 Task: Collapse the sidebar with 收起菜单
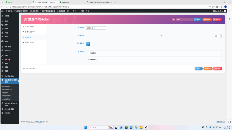click(8, 113)
